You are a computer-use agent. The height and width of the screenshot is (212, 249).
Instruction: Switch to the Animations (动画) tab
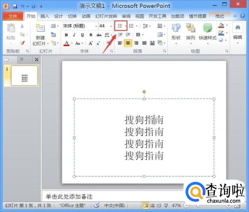[86, 16]
